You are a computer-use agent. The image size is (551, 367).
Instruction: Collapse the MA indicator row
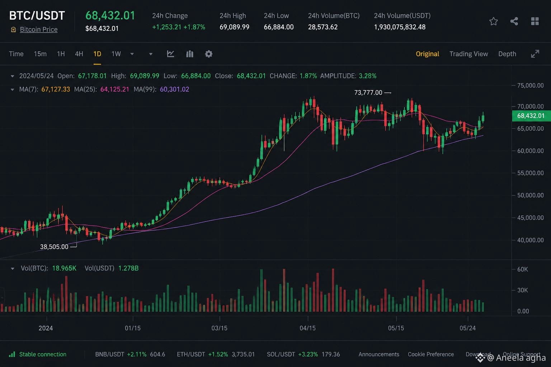tap(13, 90)
